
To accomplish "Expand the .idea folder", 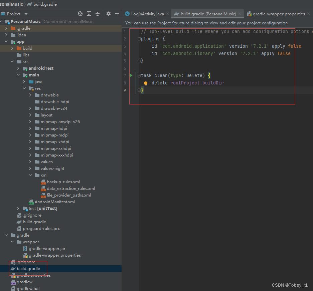I will pos(6,35).
